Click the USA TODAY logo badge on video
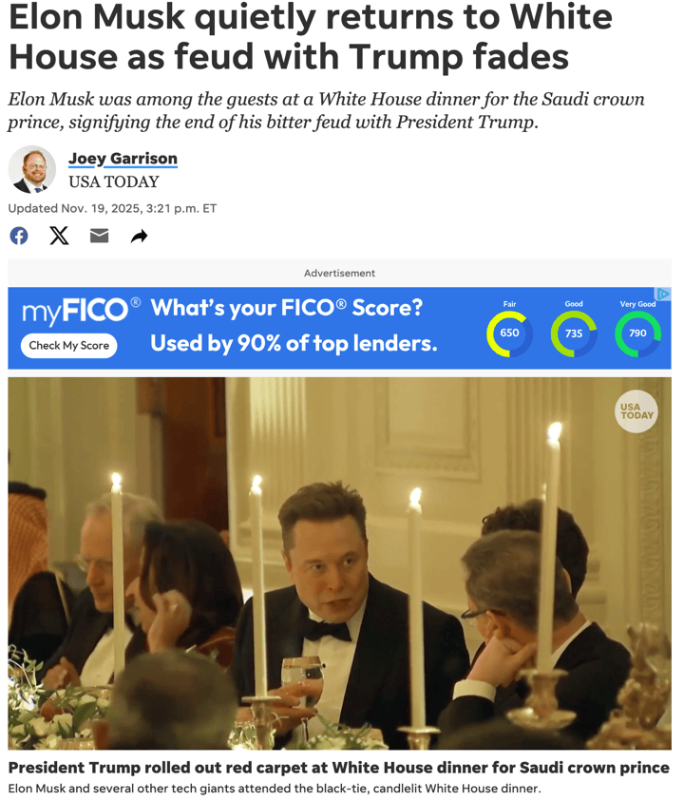This screenshot has width=684, height=800. (636, 411)
